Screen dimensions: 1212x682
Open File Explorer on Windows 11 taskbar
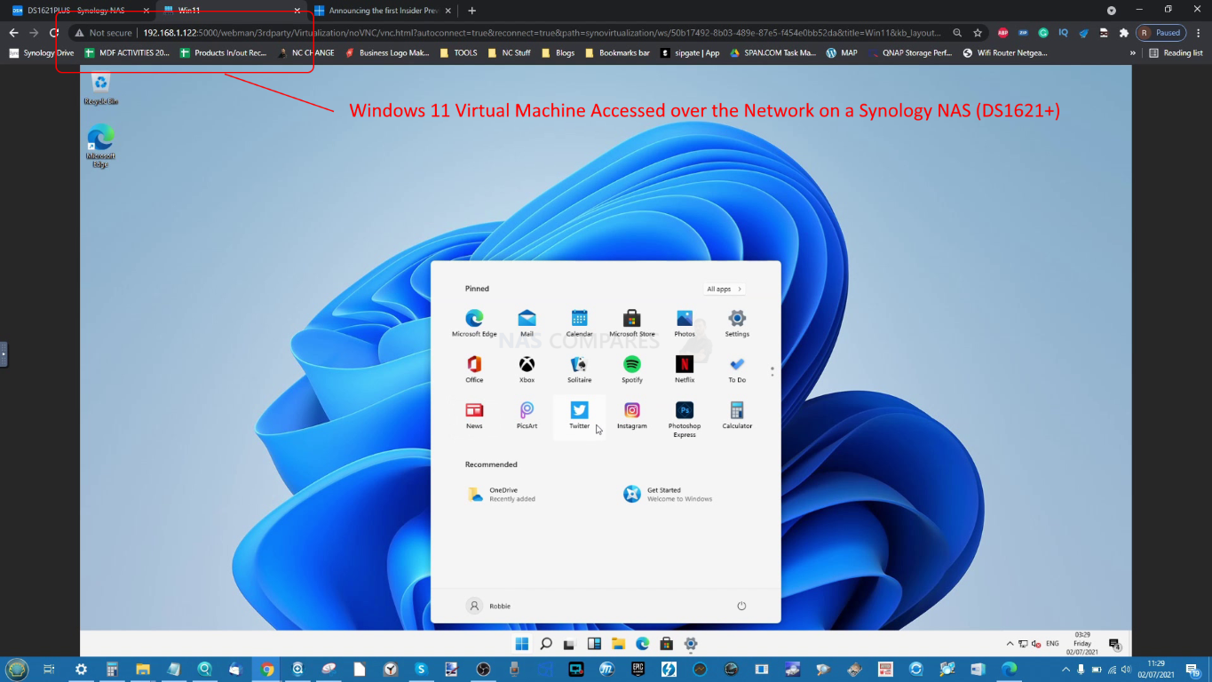tap(618, 644)
